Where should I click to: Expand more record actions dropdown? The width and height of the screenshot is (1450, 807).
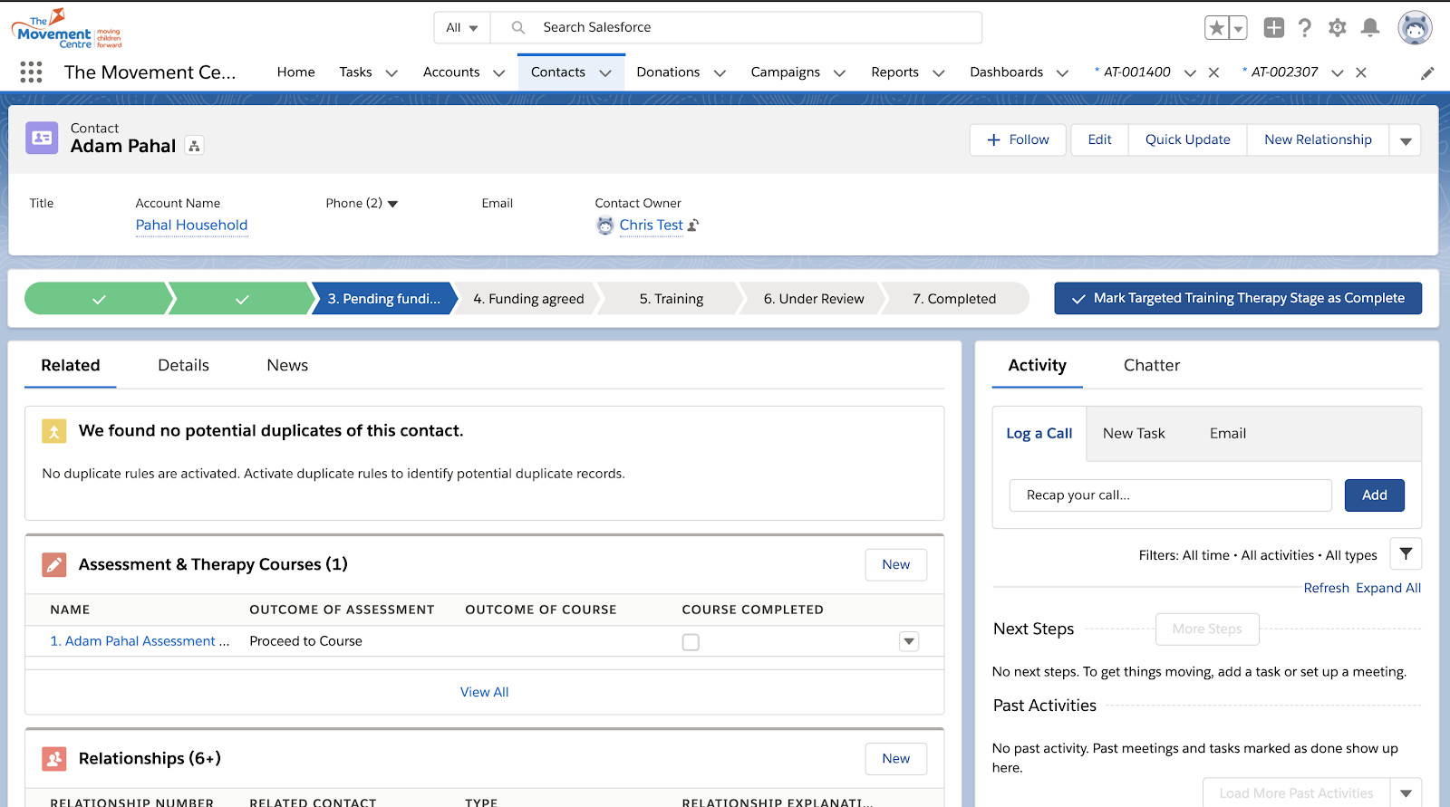click(1406, 140)
